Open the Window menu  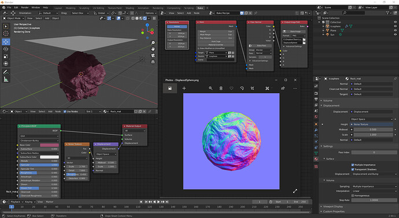pyautogui.click(x=35, y=8)
